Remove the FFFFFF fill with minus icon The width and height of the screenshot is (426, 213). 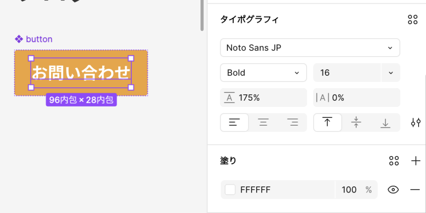click(x=415, y=190)
